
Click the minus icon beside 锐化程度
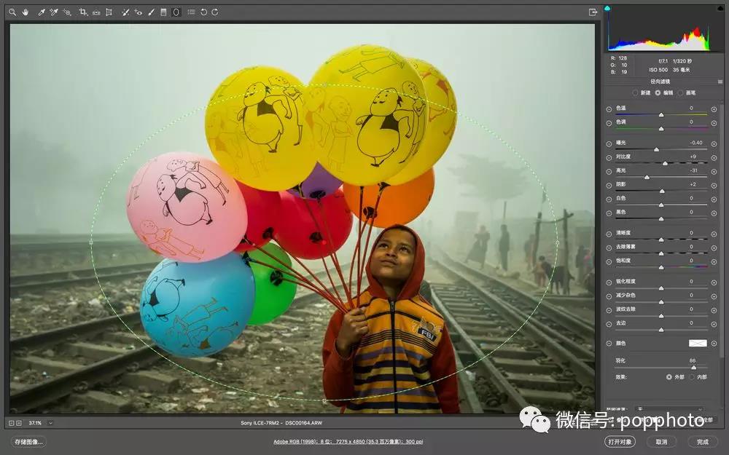click(609, 282)
